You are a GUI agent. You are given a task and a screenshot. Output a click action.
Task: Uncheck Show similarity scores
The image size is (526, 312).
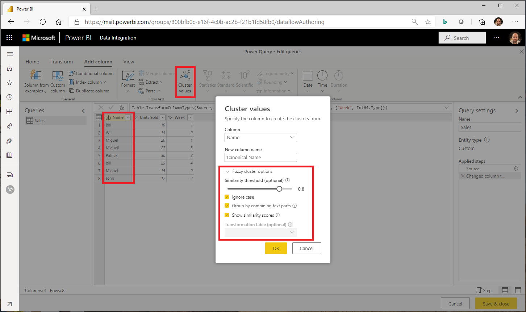click(227, 215)
